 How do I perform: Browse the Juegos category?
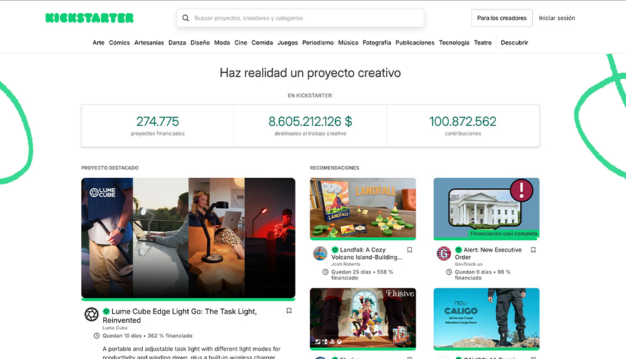(287, 43)
